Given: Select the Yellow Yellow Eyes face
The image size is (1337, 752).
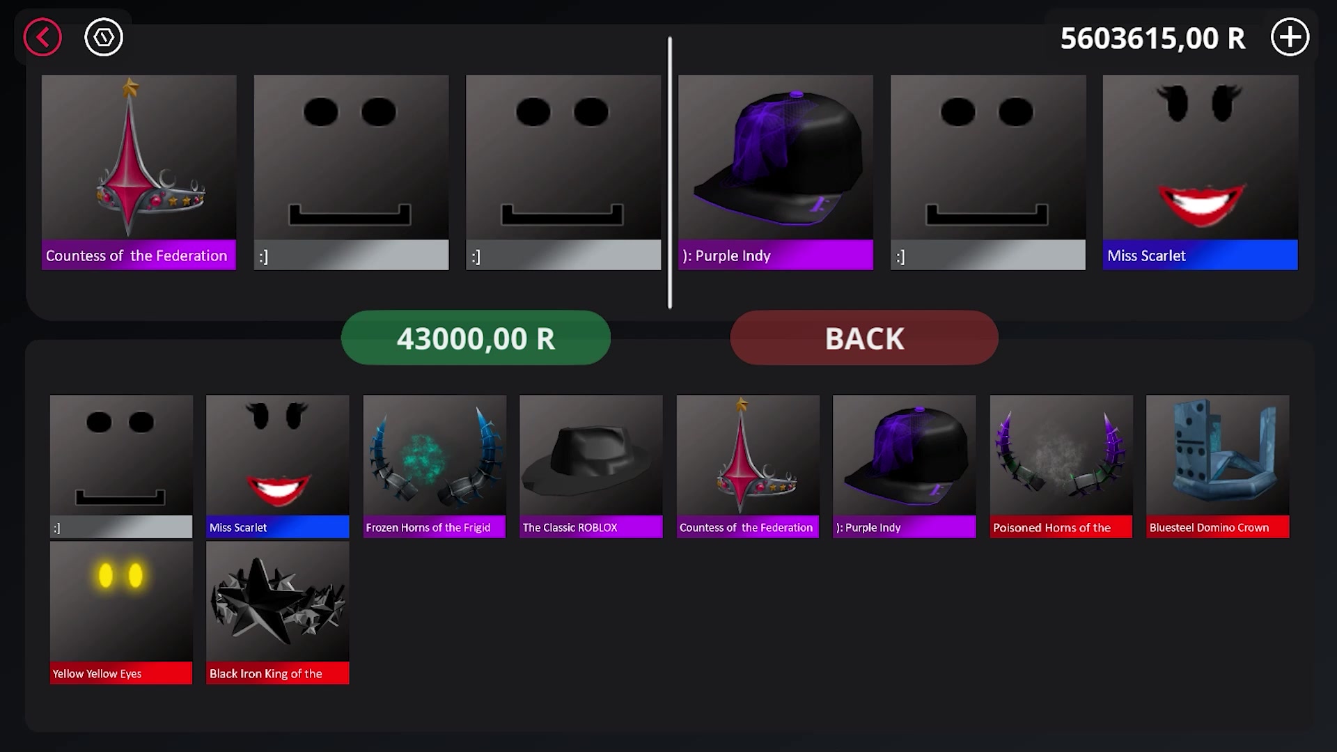Looking at the screenshot, I should coord(121,613).
